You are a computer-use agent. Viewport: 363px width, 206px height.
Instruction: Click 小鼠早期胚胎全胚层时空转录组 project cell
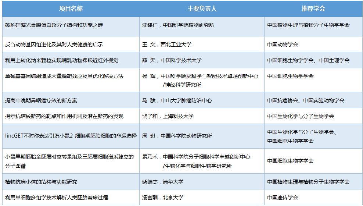[69, 161]
